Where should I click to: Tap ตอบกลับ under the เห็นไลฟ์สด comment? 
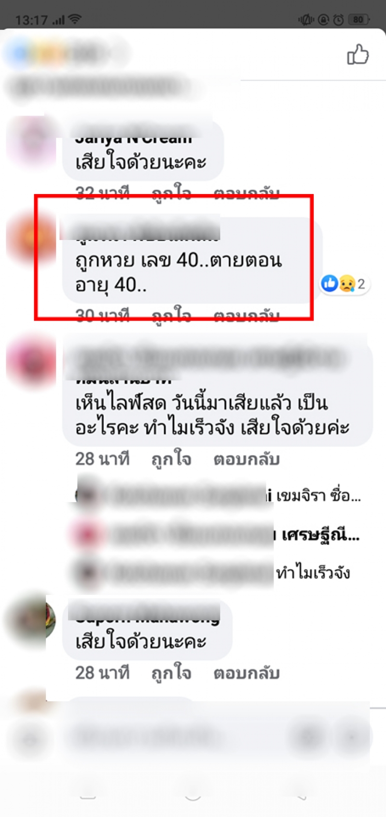tap(247, 459)
